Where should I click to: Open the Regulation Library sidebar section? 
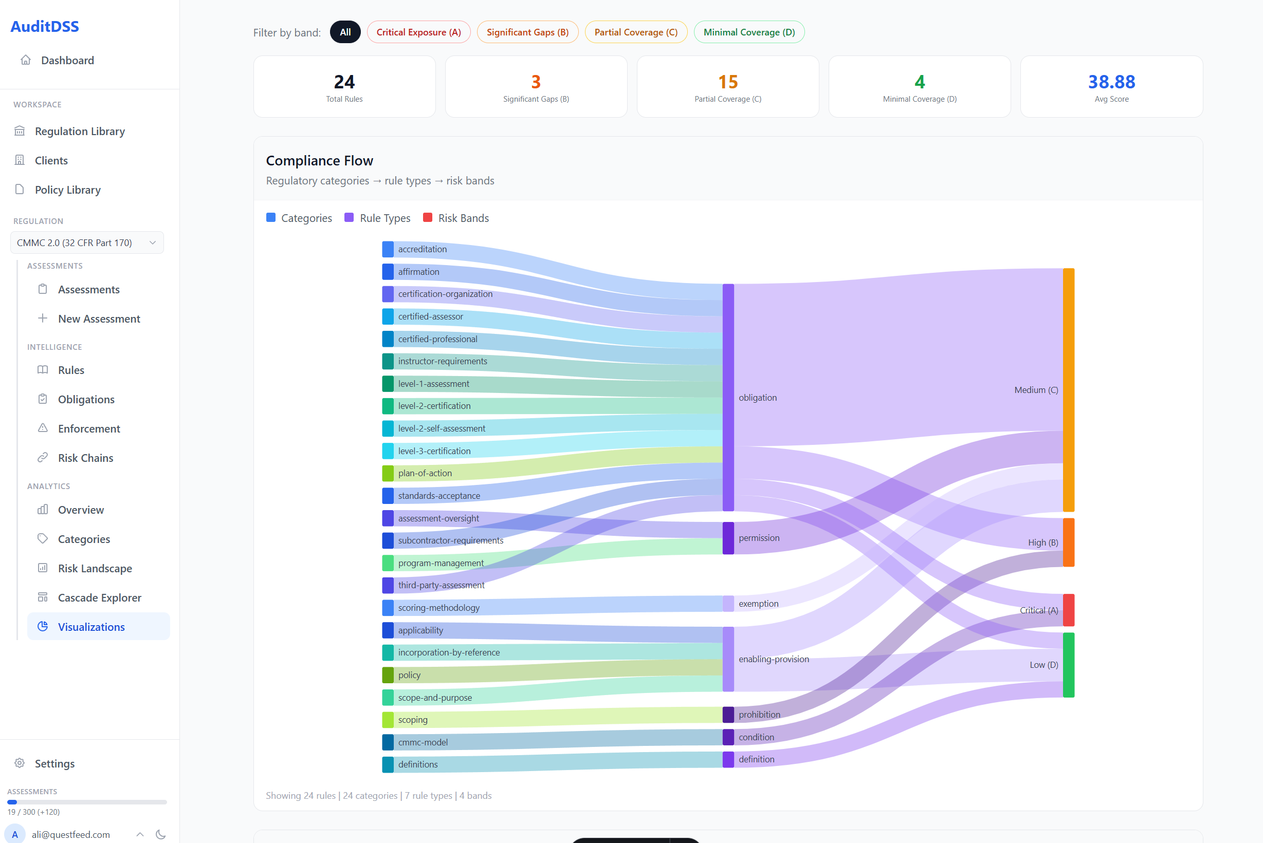(x=80, y=130)
